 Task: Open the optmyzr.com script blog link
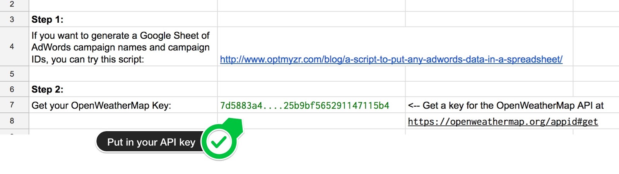click(x=391, y=59)
